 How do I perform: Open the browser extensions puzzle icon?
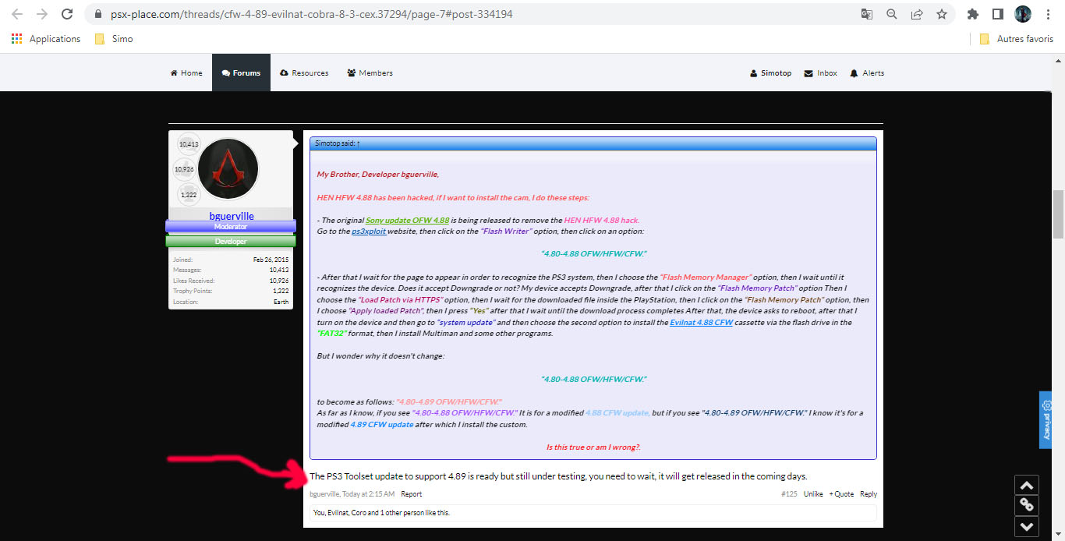(972, 14)
